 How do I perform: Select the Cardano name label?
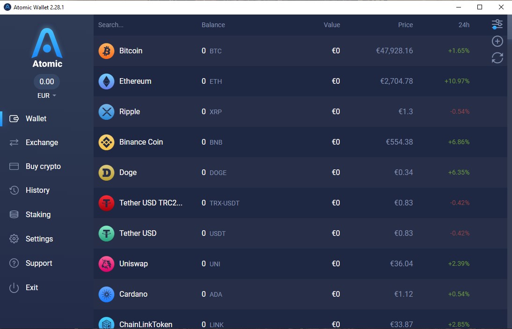[x=133, y=294]
